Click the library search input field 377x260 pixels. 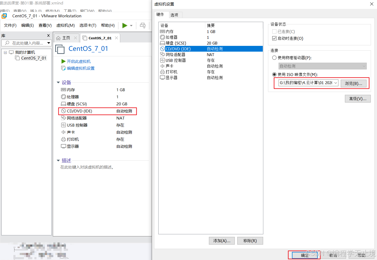click(x=26, y=43)
